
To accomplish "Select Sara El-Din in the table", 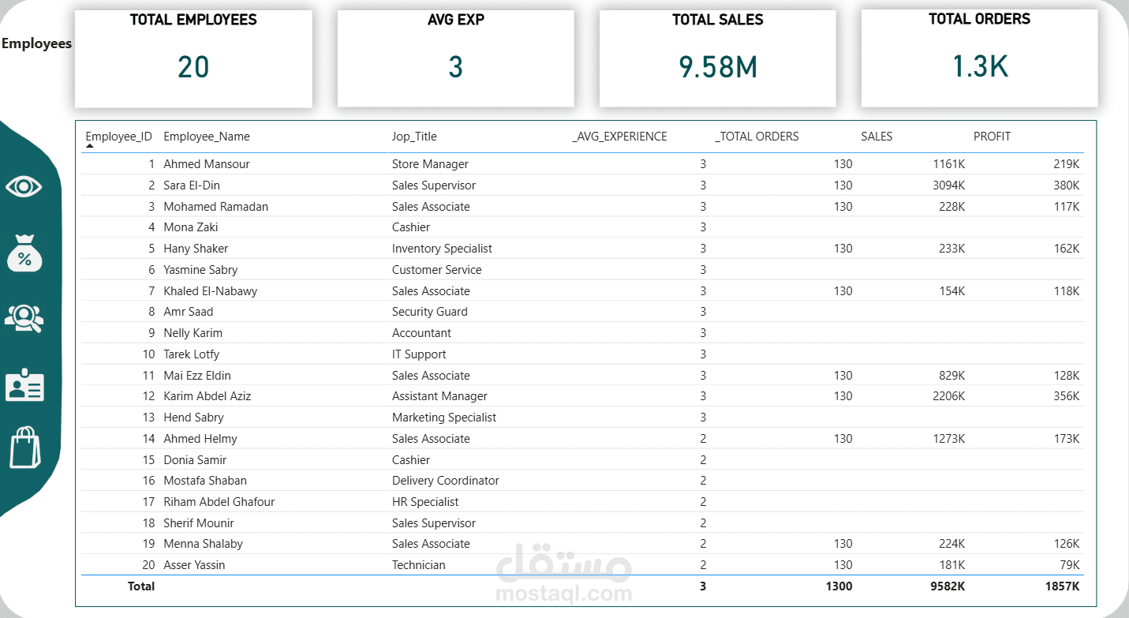I will [192, 185].
